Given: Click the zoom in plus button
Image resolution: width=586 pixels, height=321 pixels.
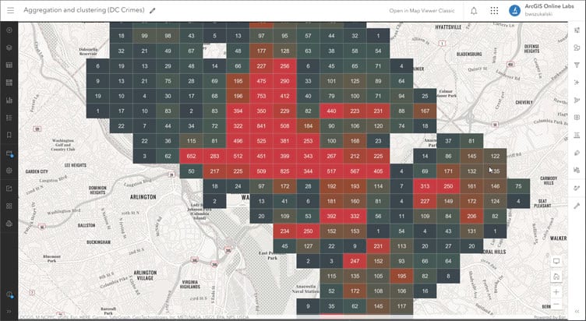Looking at the screenshot, I should click(x=556, y=292).
